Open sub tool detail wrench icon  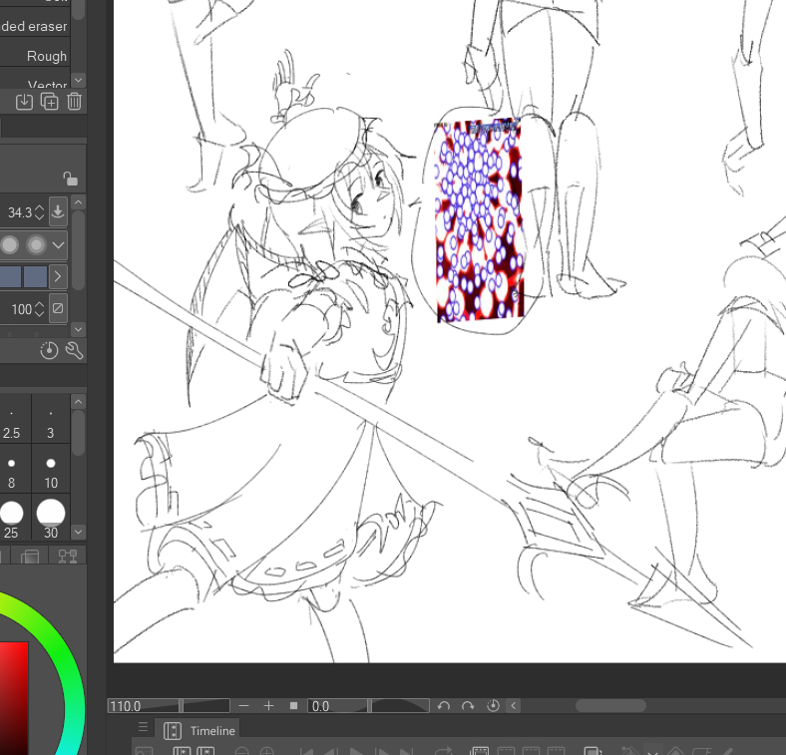(x=73, y=350)
